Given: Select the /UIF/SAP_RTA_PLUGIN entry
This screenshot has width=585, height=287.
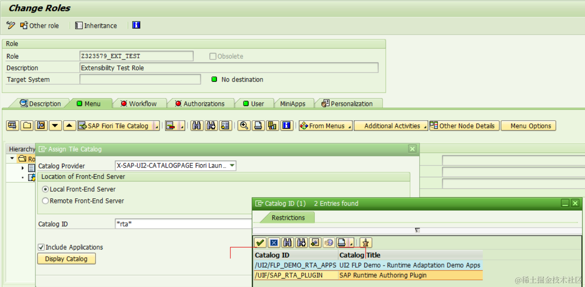Looking at the screenshot, I should tap(296, 275).
